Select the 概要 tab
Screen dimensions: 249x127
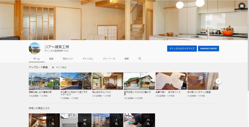tap(126, 59)
